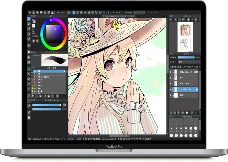Enable the ソフトエッジ checkbox

coord(148,12)
